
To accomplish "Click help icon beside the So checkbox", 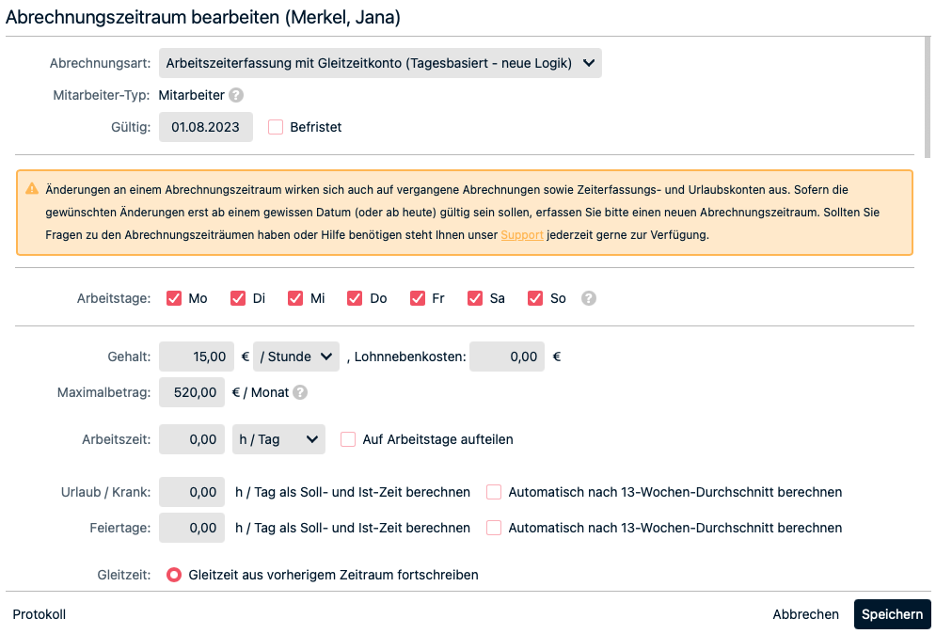I will pyautogui.click(x=589, y=298).
